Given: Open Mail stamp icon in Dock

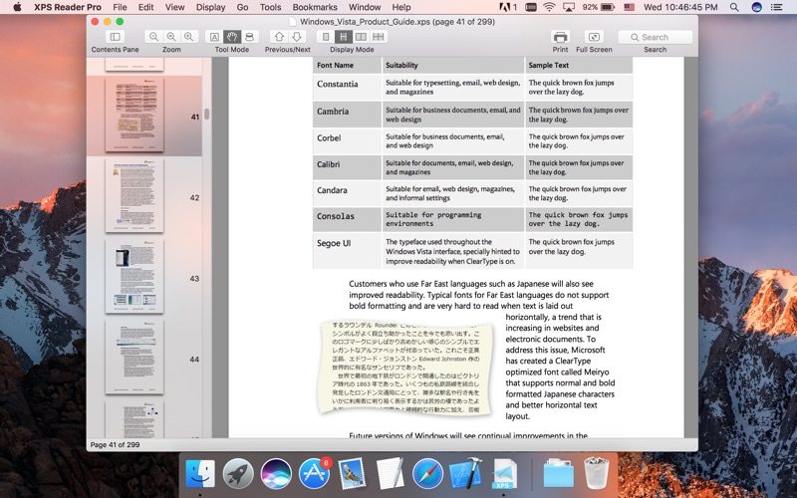Looking at the screenshot, I should click(352, 474).
